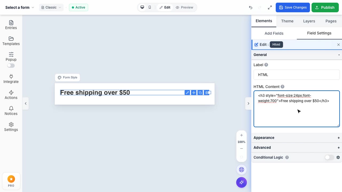Delete the HTML field with trash icon
342x192 pixels.
pyautogui.click(x=206, y=93)
